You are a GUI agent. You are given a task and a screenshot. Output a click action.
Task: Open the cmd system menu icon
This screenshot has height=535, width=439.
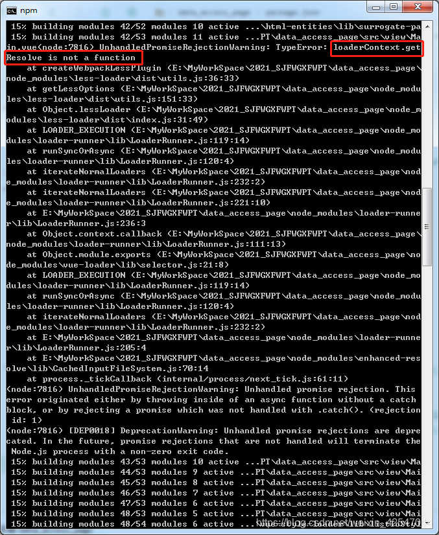point(11,11)
